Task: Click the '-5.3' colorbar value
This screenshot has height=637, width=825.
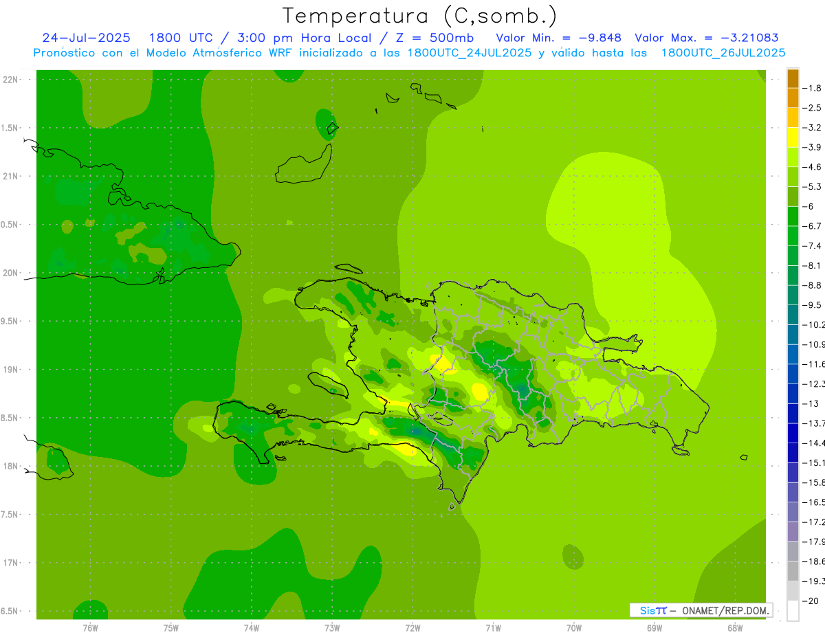Action: (813, 186)
